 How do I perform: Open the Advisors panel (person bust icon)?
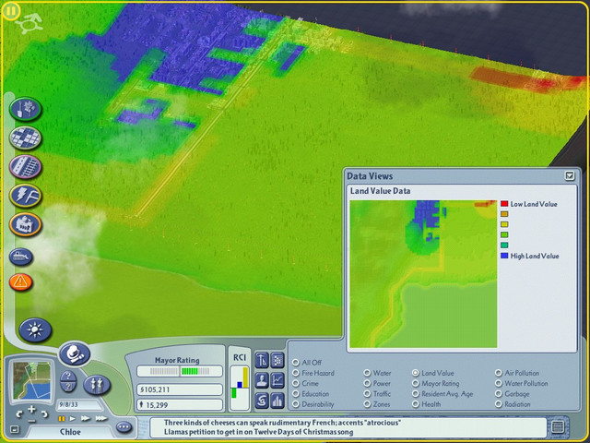pos(262,380)
